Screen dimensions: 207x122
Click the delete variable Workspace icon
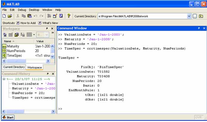pos(23,35)
